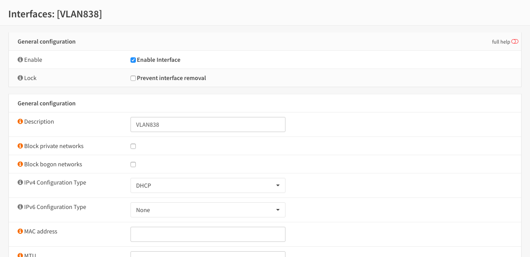The width and height of the screenshot is (530, 257).
Task: Check the Prevent interface removal checkbox
Action: point(133,78)
